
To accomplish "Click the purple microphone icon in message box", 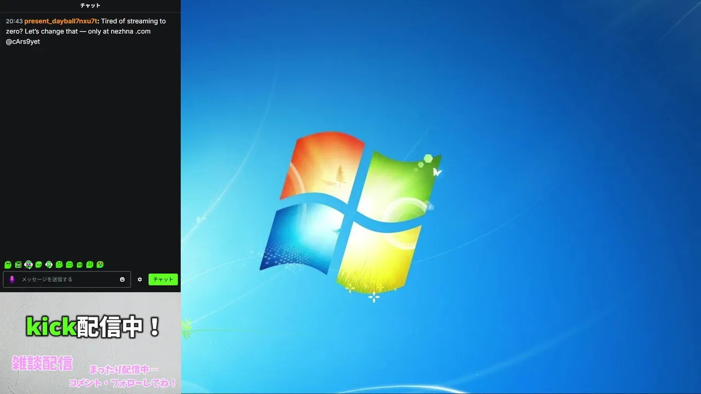I will pos(12,279).
